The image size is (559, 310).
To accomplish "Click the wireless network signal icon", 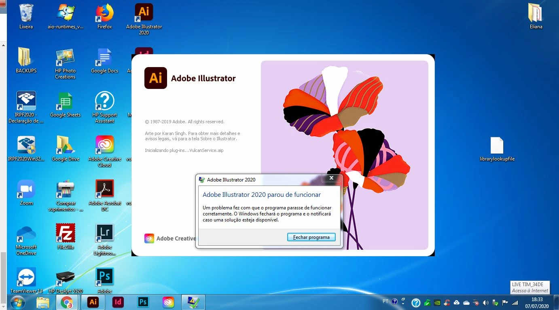I will coord(515,302).
